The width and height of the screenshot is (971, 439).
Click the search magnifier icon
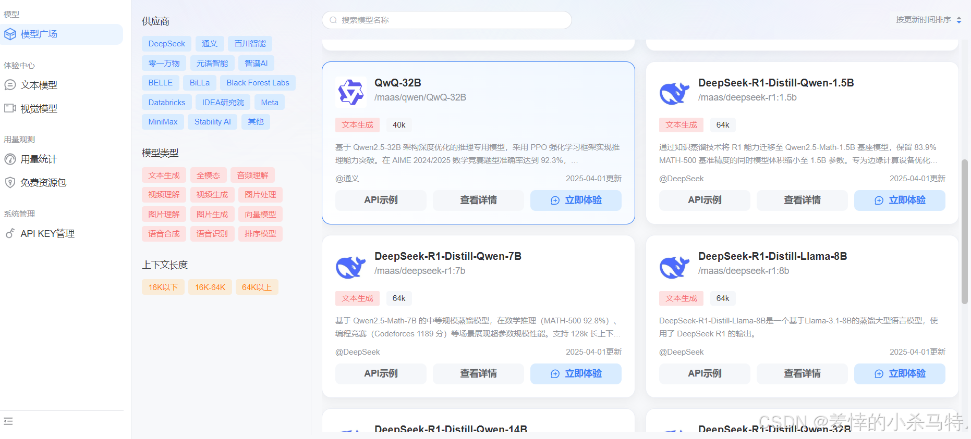coord(333,20)
